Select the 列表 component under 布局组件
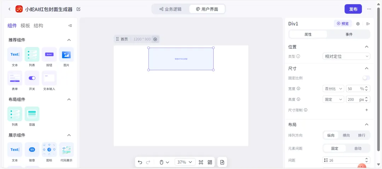 click(15, 114)
